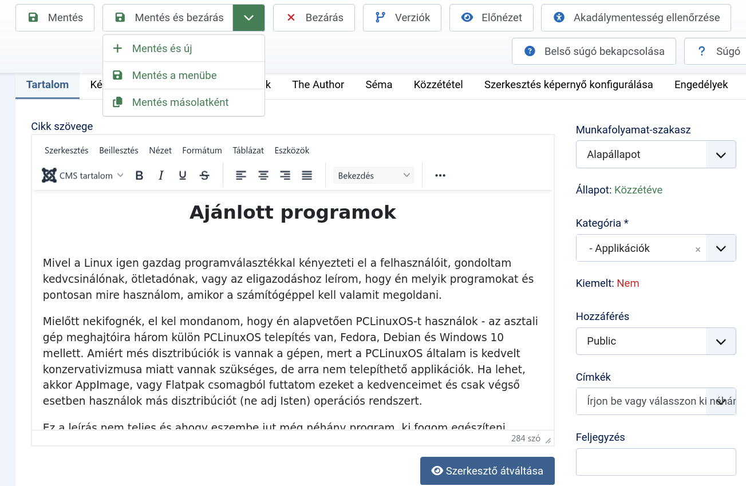Apply strikethrough formatting icon
746x486 pixels.
coord(204,176)
